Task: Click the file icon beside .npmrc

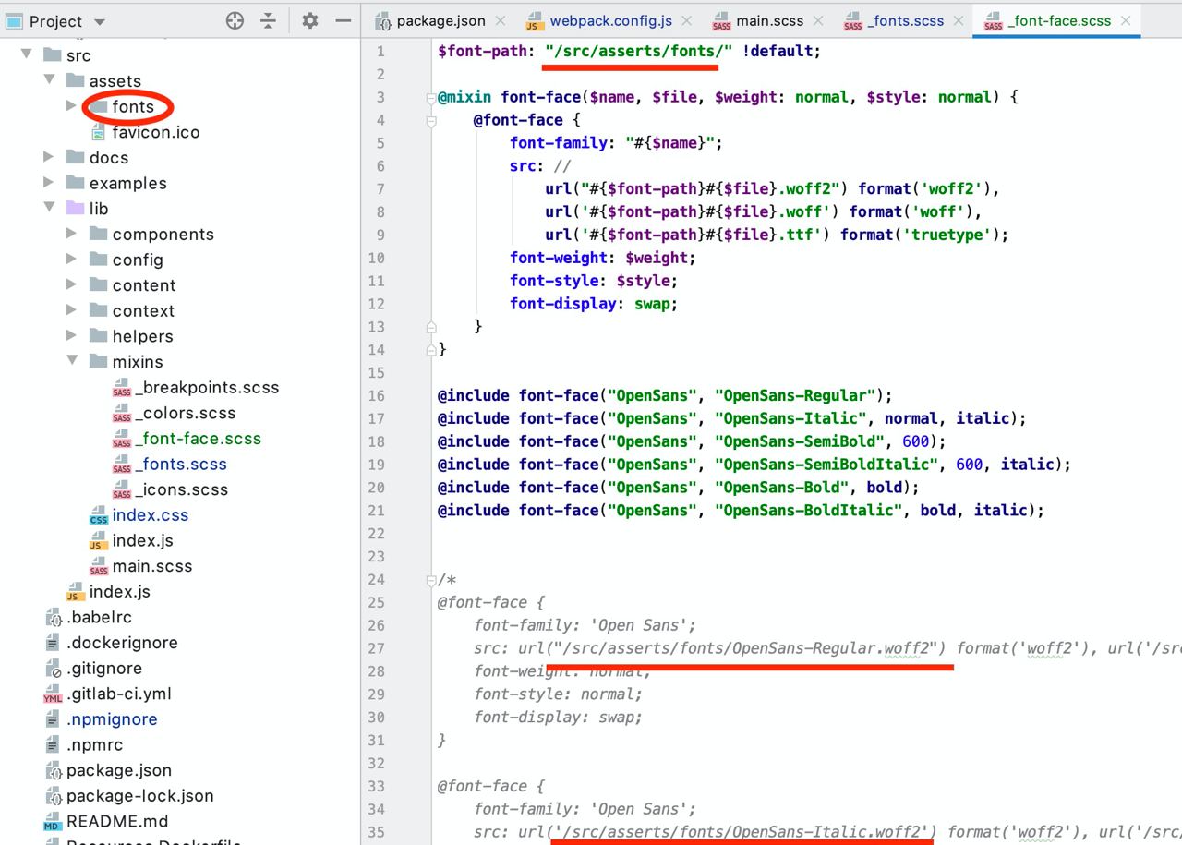Action: coord(53,745)
